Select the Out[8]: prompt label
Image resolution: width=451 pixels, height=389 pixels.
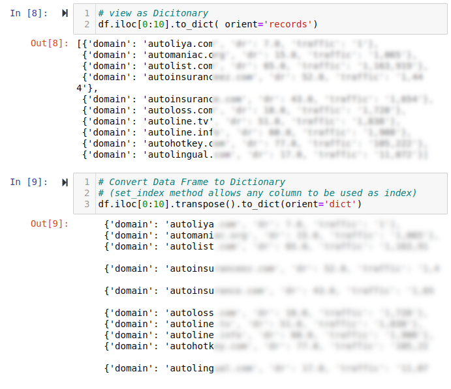50,44
